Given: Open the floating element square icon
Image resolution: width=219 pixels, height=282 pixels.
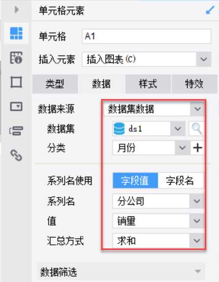Looking at the screenshot, I should pyautogui.click(x=16, y=82).
